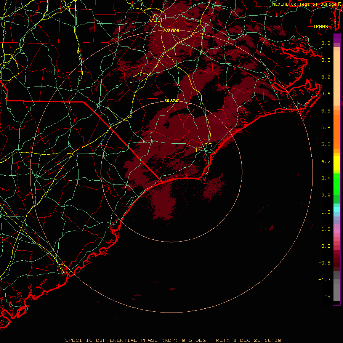
Task: Pick the bright green color bar segment
Action: (337, 184)
